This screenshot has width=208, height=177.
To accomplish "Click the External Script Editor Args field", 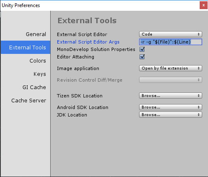I will [171, 42].
